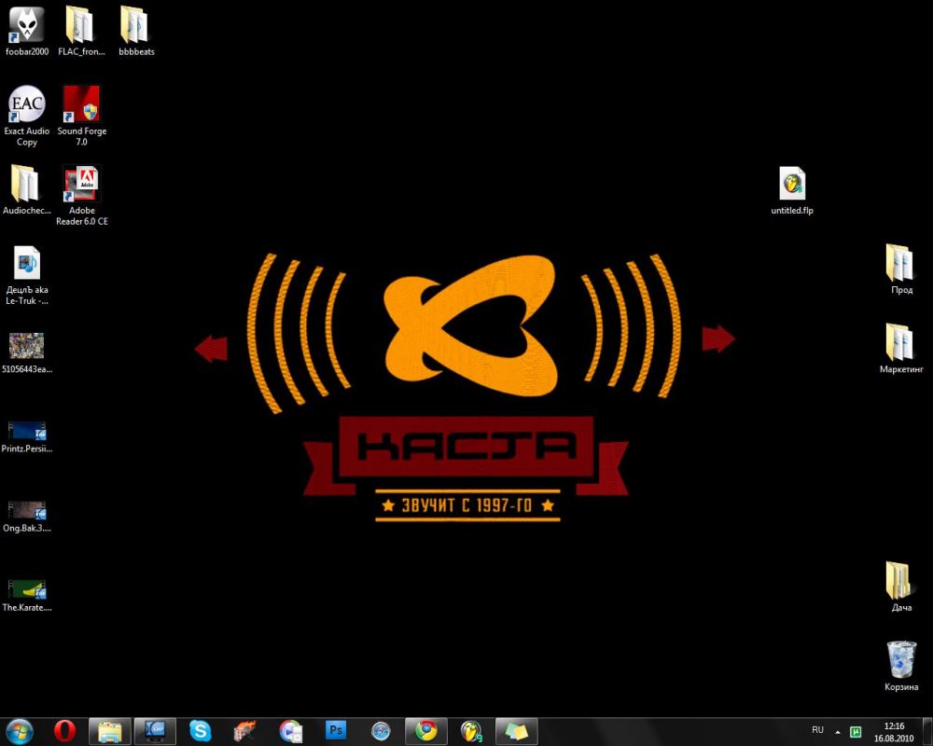The width and height of the screenshot is (933, 746).
Task: Open the media player taskbar icon
Action: point(291,731)
